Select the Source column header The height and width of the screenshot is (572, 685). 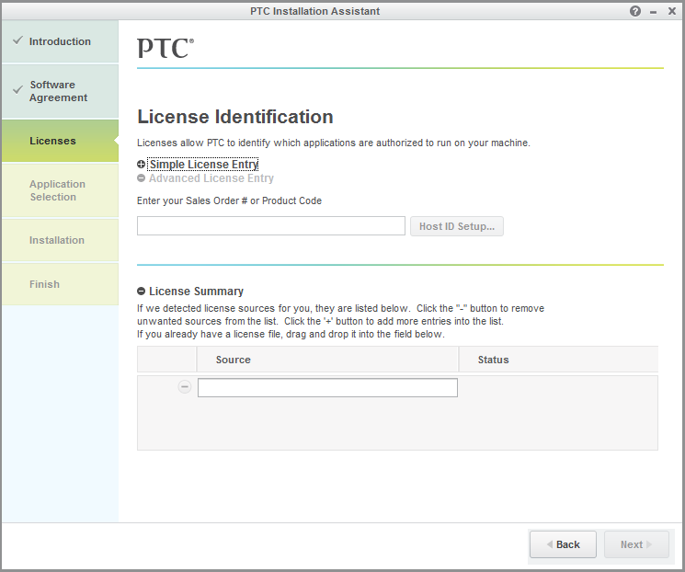click(327, 360)
